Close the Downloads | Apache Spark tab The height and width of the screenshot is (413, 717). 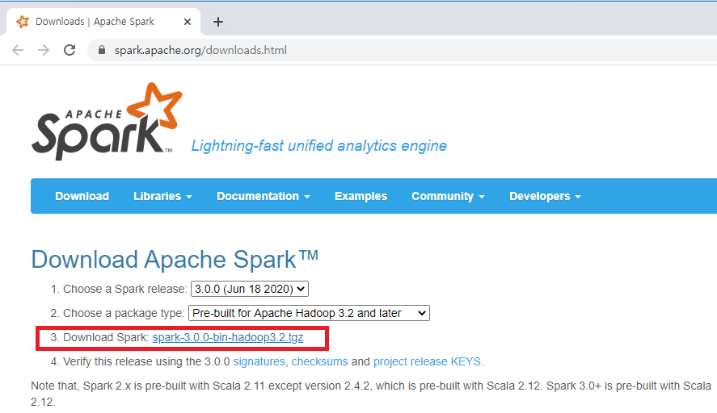(188, 22)
